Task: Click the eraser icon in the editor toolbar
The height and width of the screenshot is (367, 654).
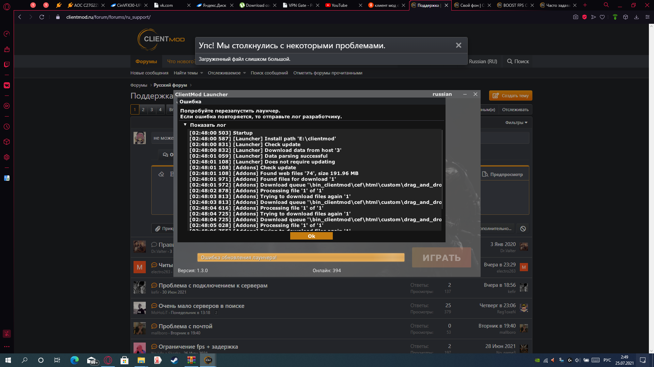Action: (x=161, y=174)
